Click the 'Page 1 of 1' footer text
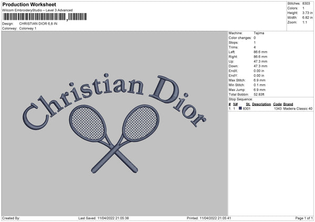315x222 pixels. pos(304,218)
